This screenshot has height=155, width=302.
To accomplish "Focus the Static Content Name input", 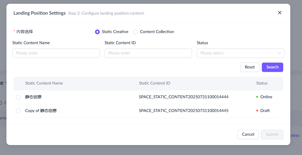I will (56, 53).
